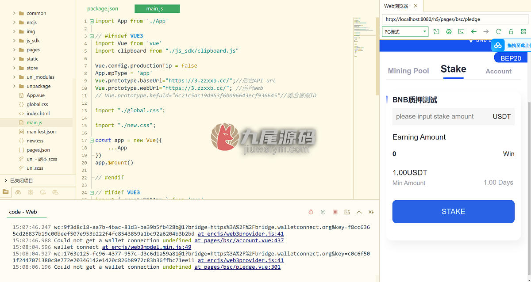The image size is (531, 282).
Task: Show the project manager folder icon
Action: pyautogui.click(x=5, y=192)
